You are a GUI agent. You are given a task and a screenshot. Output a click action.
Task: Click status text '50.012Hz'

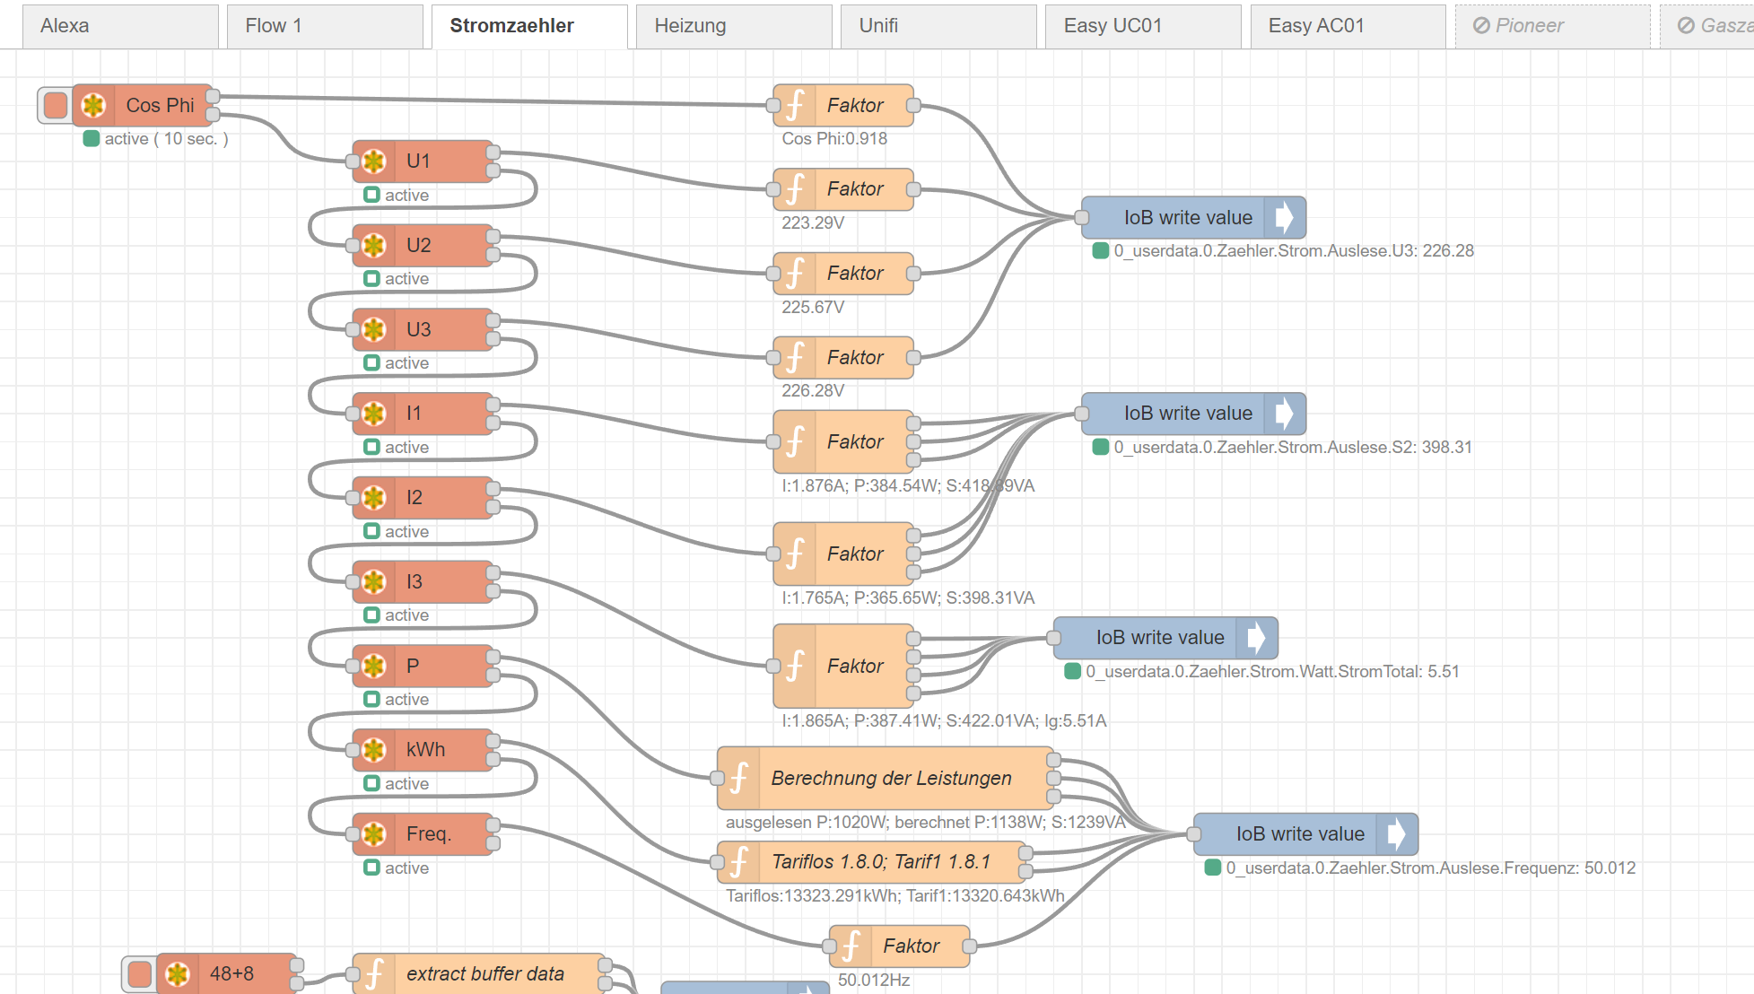(x=874, y=980)
